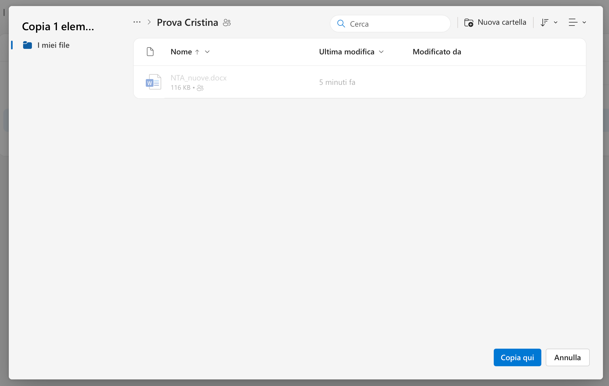Open the Ultima modifica column dropdown
609x386 pixels.
pyautogui.click(x=381, y=52)
